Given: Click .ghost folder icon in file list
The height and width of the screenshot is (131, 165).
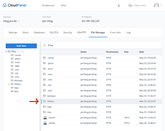Looking at the screenshot, I should coord(44,63).
